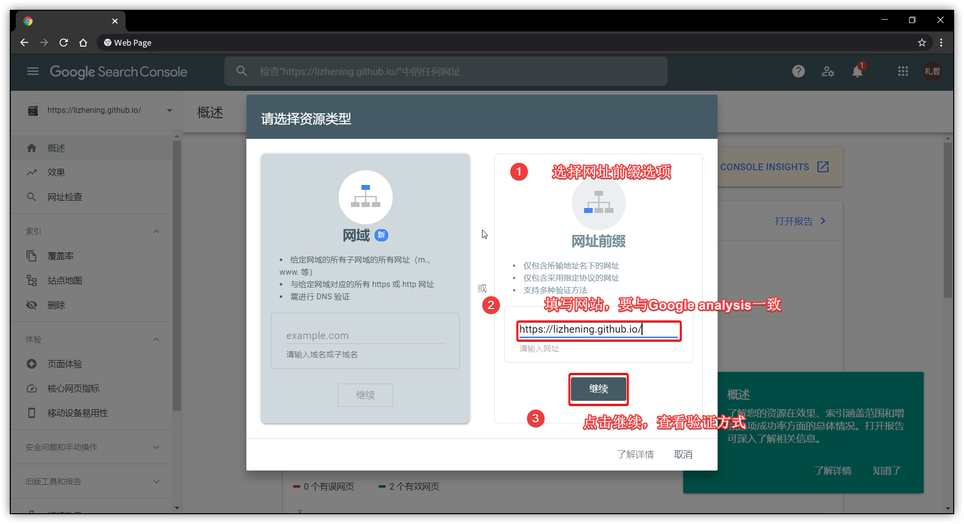The width and height of the screenshot is (964, 524).
Task: Click the 网址检查 magnifier icon
Action: (31, 197)
